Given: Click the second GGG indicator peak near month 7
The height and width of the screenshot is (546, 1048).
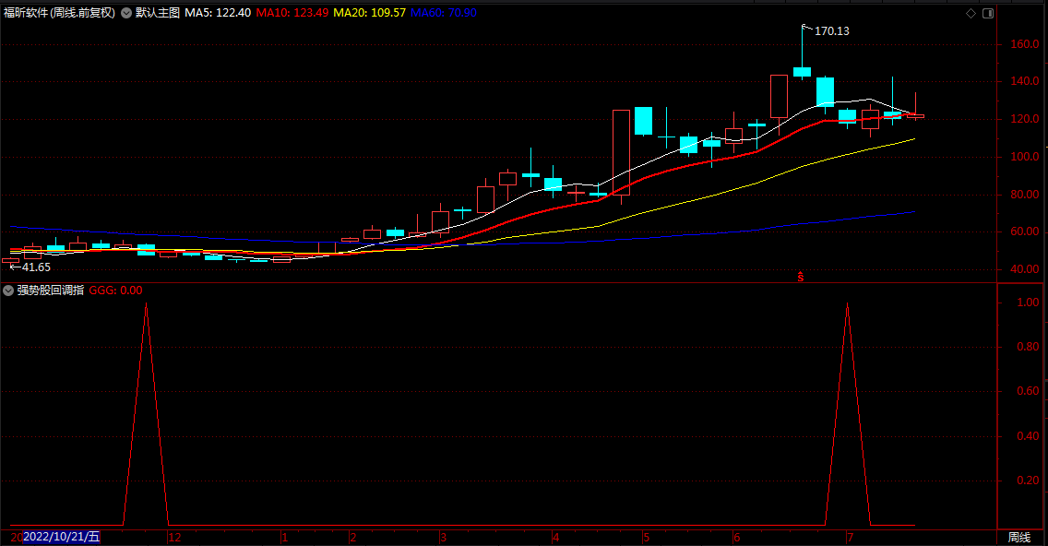Looking at the screenshot, I should coord(848,304).
